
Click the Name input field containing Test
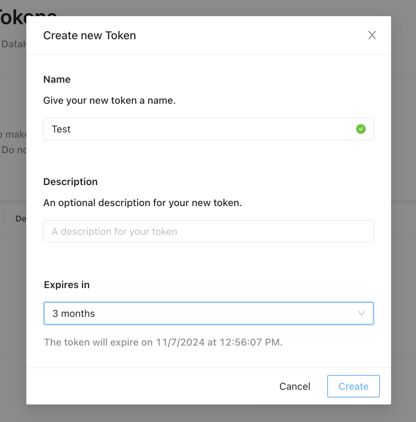(208, 129)
